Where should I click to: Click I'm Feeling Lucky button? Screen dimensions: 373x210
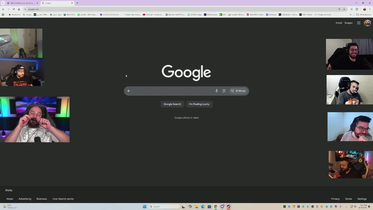(199, 104)
